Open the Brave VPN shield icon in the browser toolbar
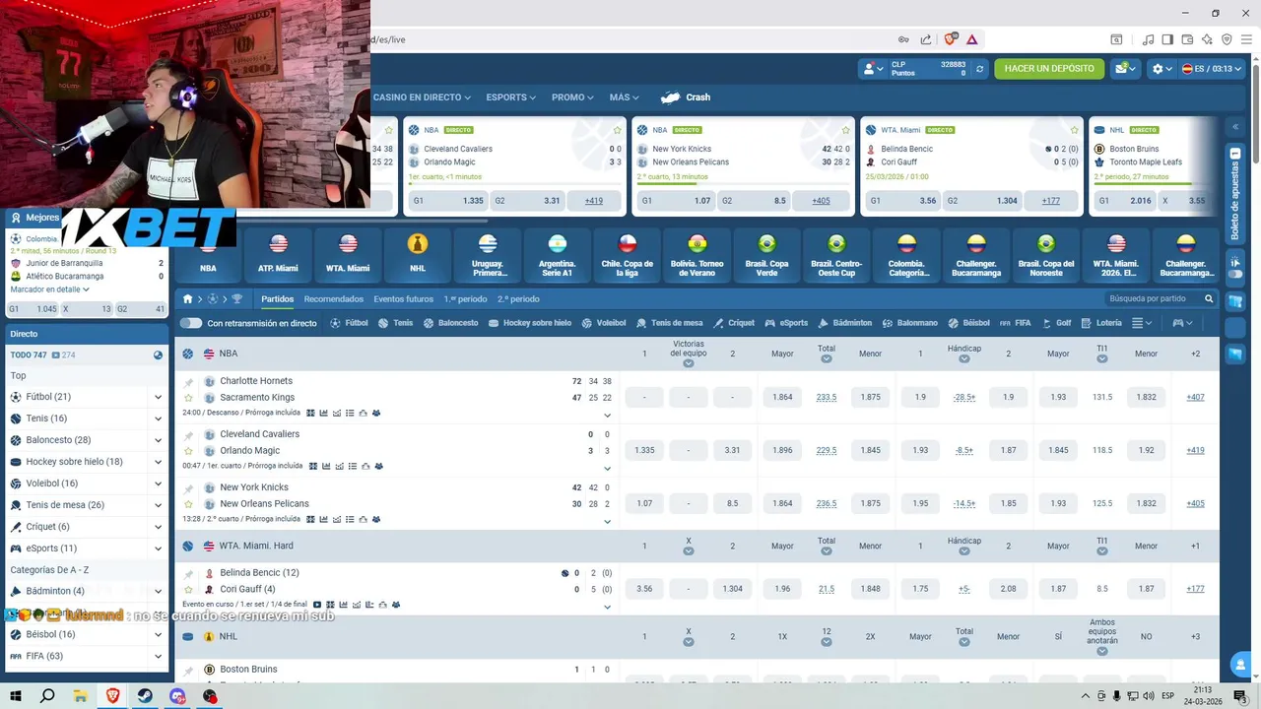Screen dimensions: 1261x709 [x=1227, y=39]
